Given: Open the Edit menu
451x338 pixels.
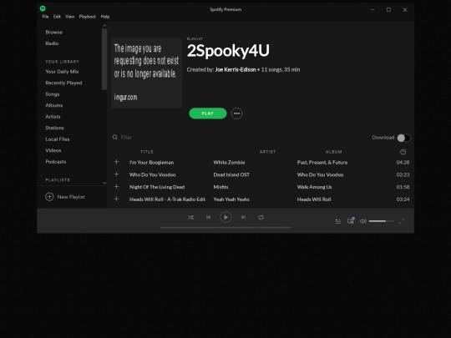Looking at the screenshot, I should click(57, 17).
